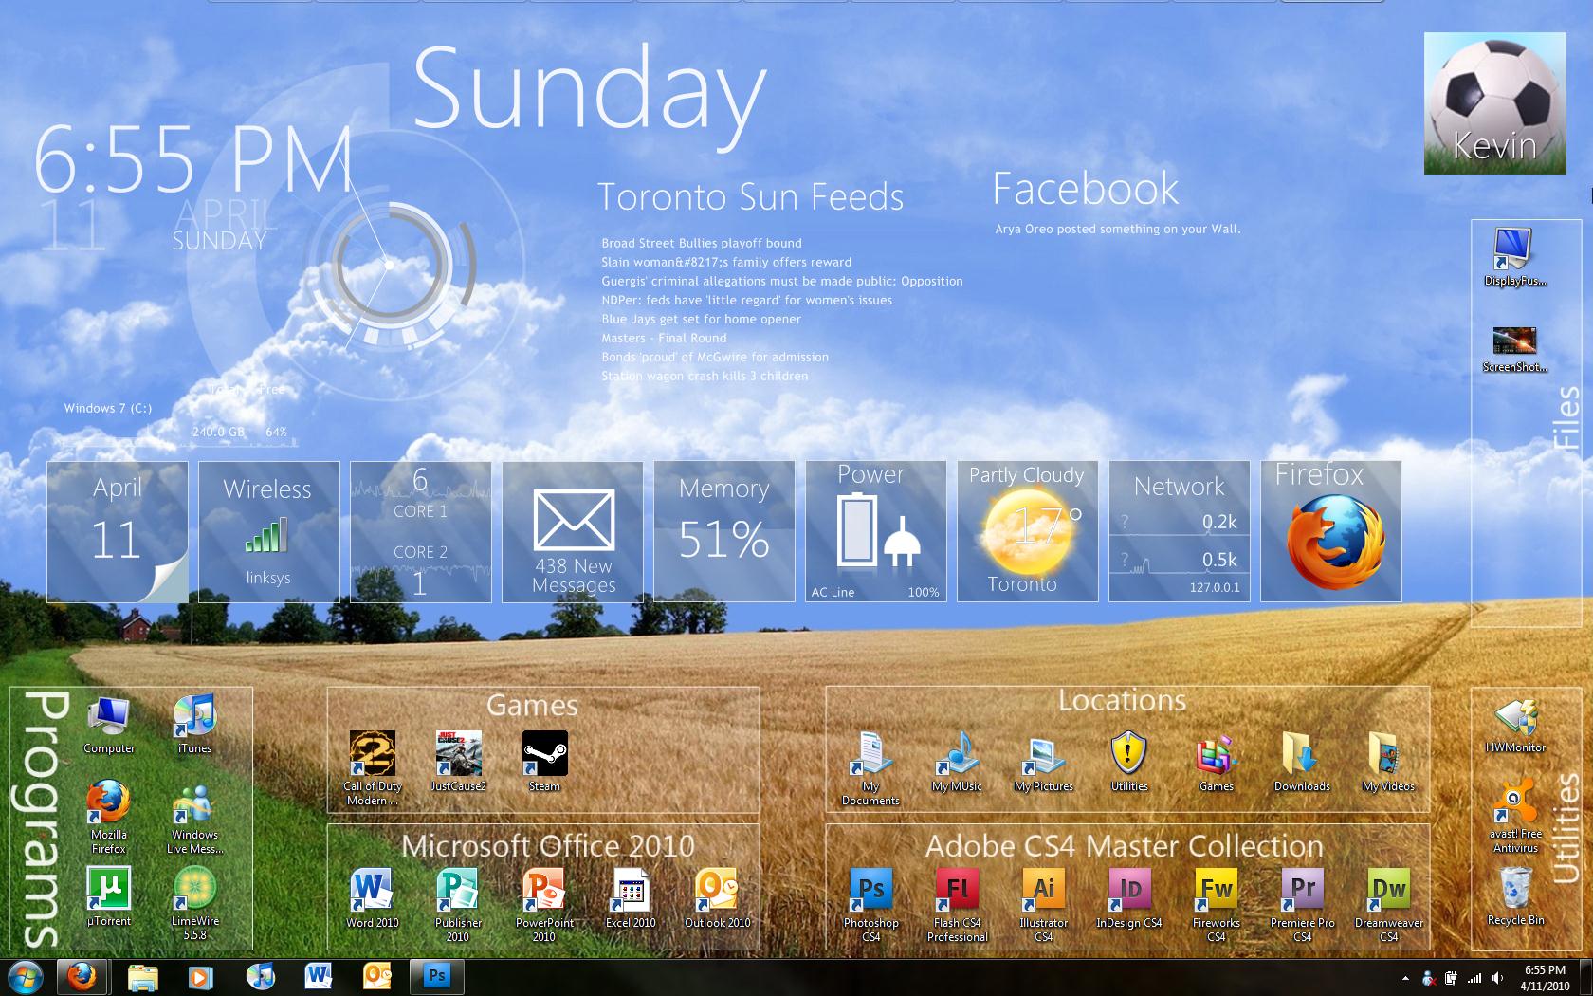The height and width of the screenshot is (996, 1593).
Task: Launch Flash CS4 Professional icon
Action: (x=958, y=905)
